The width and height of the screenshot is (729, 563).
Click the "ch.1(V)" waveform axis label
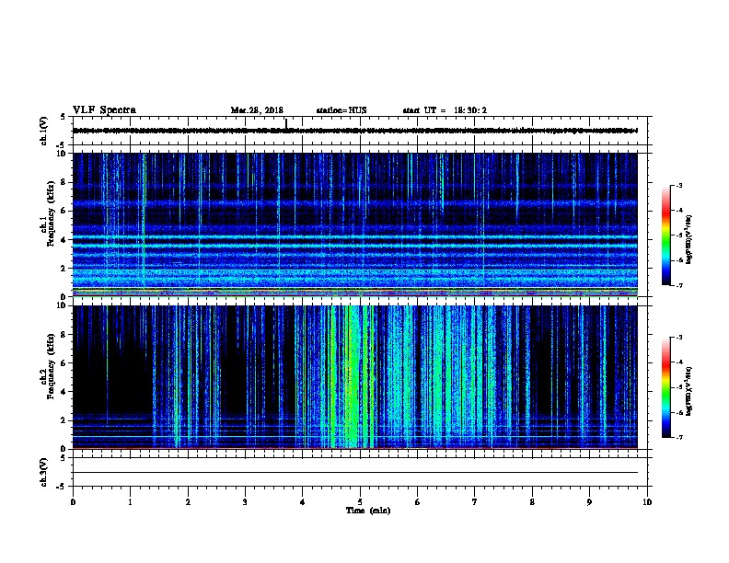pos(43,131)
